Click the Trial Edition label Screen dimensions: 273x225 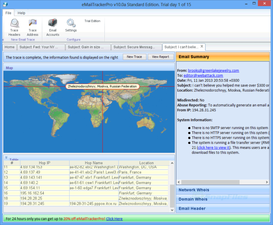[92, 21]
